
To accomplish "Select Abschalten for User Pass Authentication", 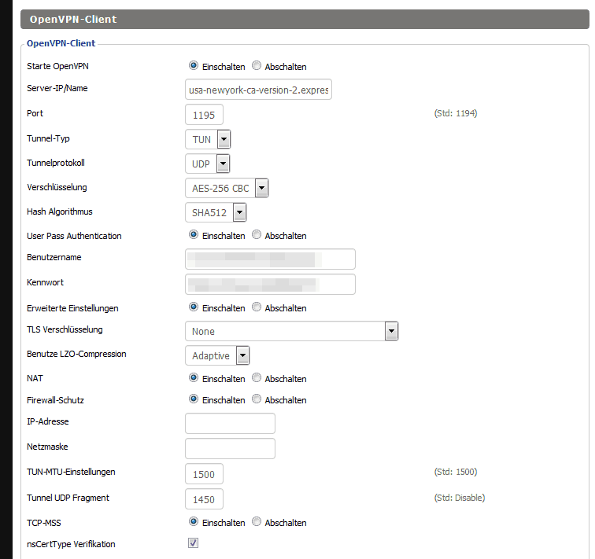I will [x=257, y=234].
